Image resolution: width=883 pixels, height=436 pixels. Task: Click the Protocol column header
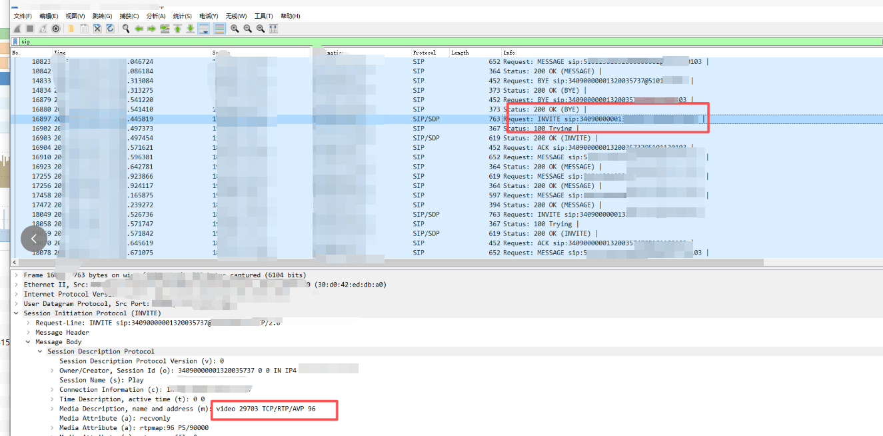425,53
